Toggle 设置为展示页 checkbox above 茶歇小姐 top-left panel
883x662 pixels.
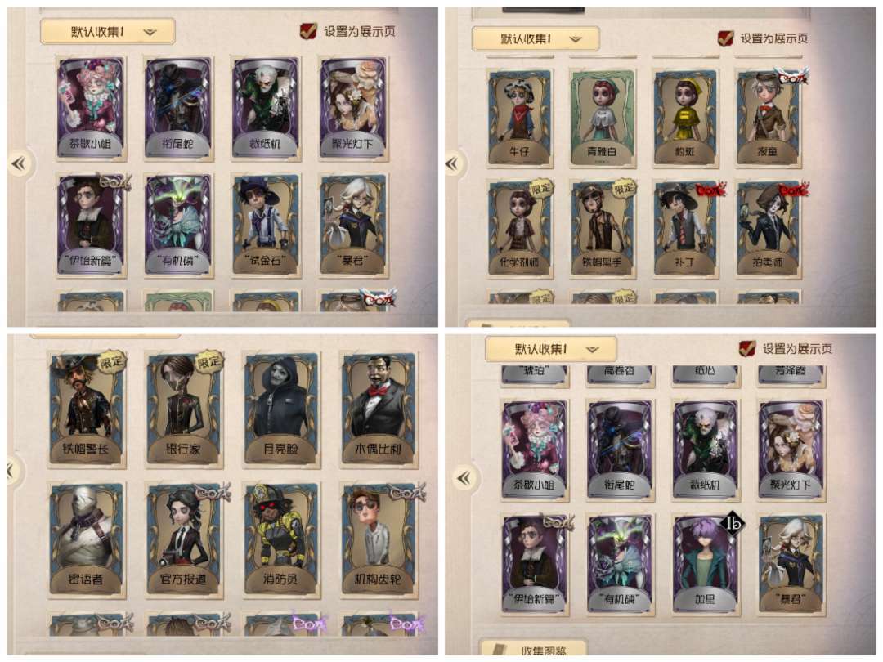click(x=307, y=31)
